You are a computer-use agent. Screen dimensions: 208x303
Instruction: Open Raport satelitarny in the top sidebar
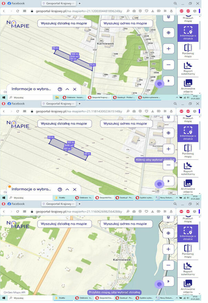click(188, 67)
